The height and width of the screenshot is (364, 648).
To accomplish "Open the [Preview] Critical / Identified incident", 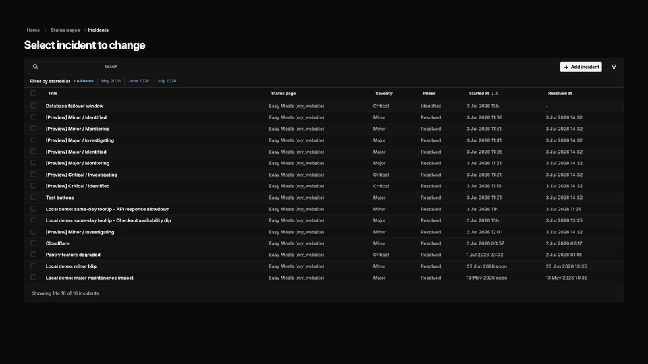I will coord(78,186).
